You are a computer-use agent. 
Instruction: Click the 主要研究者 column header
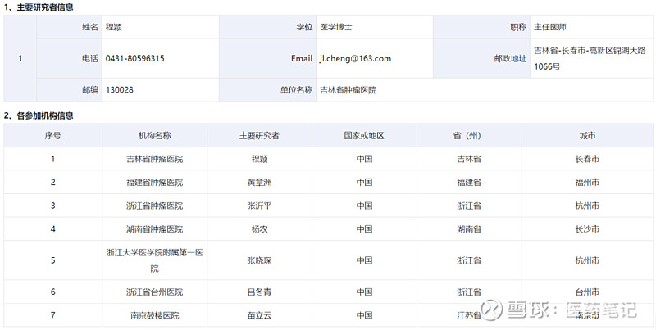tap(259, 135)
